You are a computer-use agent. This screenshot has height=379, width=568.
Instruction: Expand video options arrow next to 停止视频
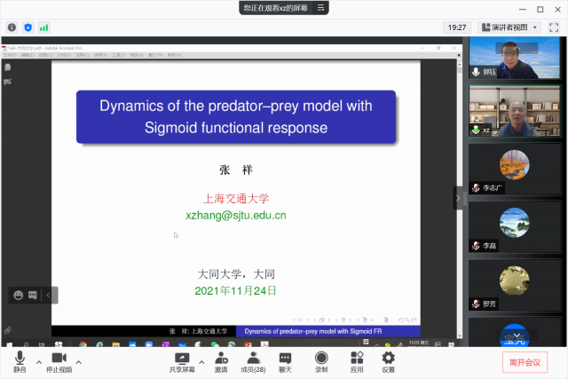[x=79, y=362]
